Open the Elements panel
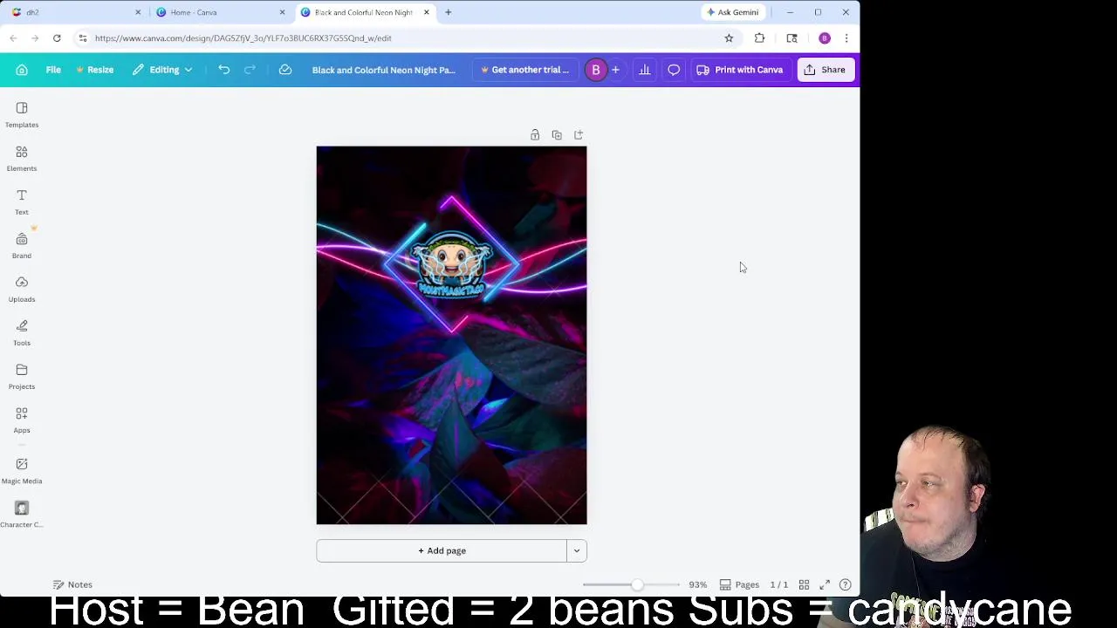The width and height of the screenshot is (1117, 628). tap(22, 158)
